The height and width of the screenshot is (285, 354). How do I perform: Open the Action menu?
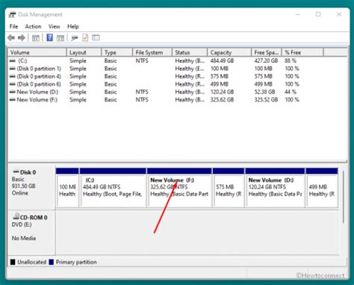(33, 26)
